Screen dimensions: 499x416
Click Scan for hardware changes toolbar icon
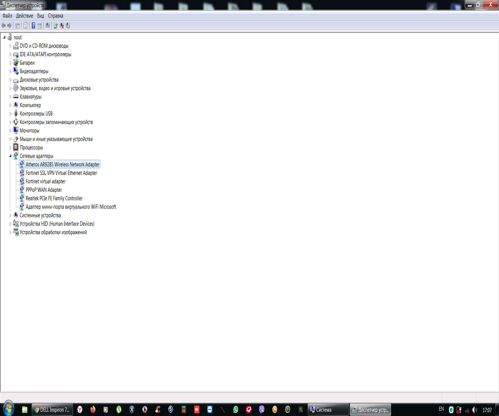pos(47,26)
